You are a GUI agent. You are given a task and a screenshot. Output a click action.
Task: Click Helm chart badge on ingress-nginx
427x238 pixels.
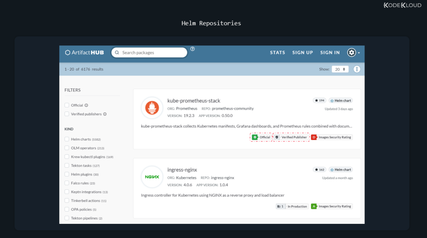point(341,170)
